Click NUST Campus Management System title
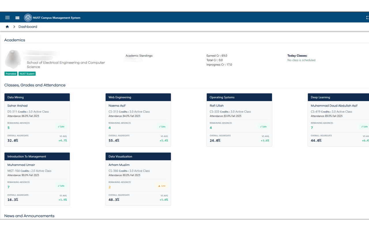The image size is (369, 231). coord(57,18)
